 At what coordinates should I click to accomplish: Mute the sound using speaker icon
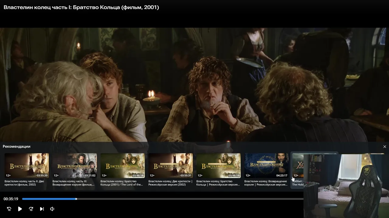click(52, 209)
